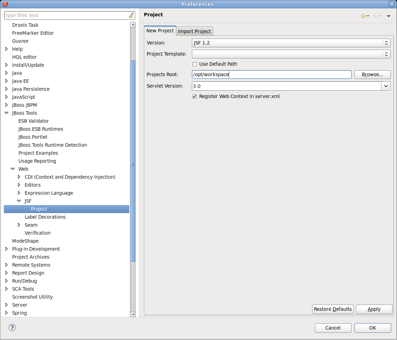397x340 pixels.
Task: Switch to the Import Project tab
Action: 194,31
